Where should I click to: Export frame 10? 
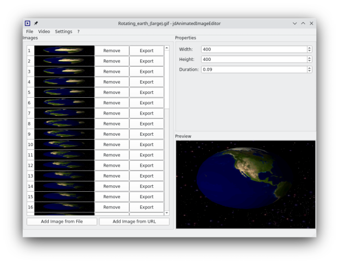[147, 144]
